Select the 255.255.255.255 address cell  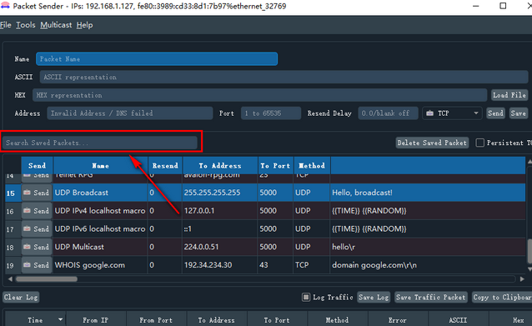tap(220, 193)
